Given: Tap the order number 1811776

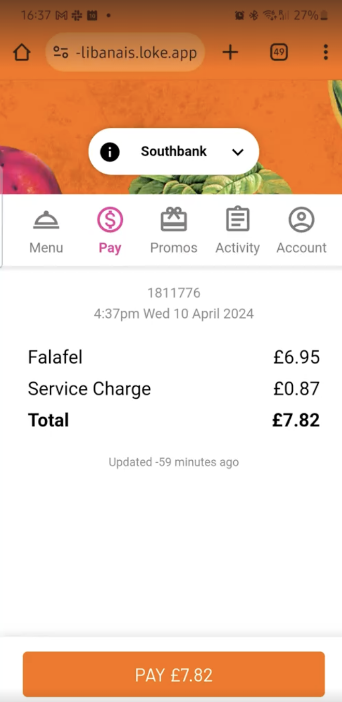Looking at the screenshot, I should click(x=174, y=293).
